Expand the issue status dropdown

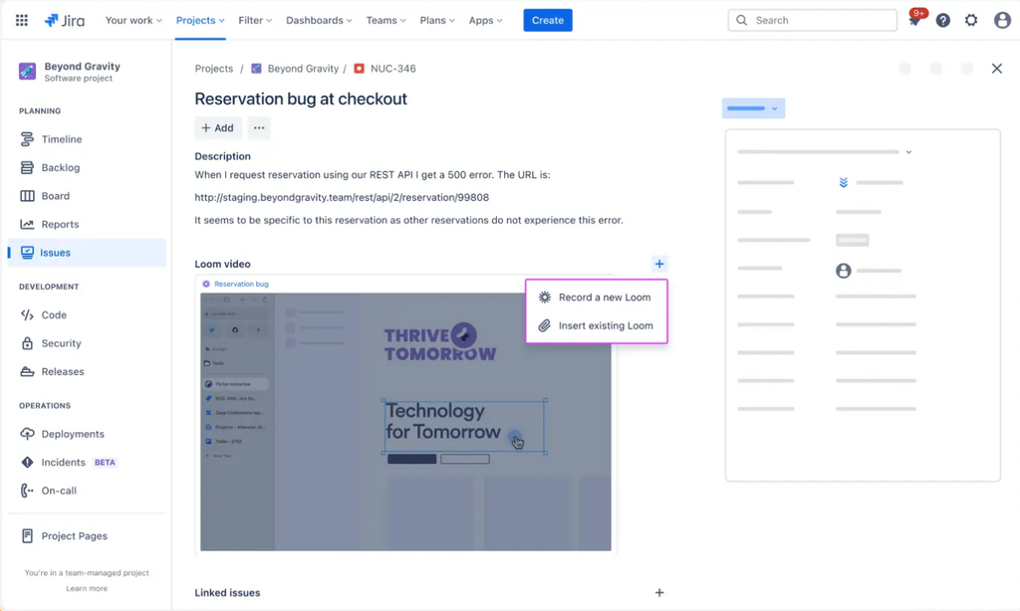pos(753,108)
